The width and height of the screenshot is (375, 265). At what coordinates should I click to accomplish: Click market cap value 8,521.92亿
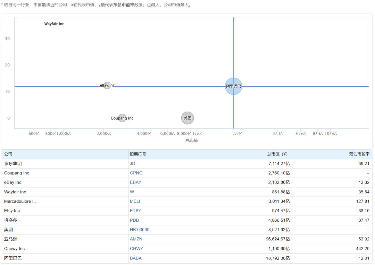[x=279, y=229]
